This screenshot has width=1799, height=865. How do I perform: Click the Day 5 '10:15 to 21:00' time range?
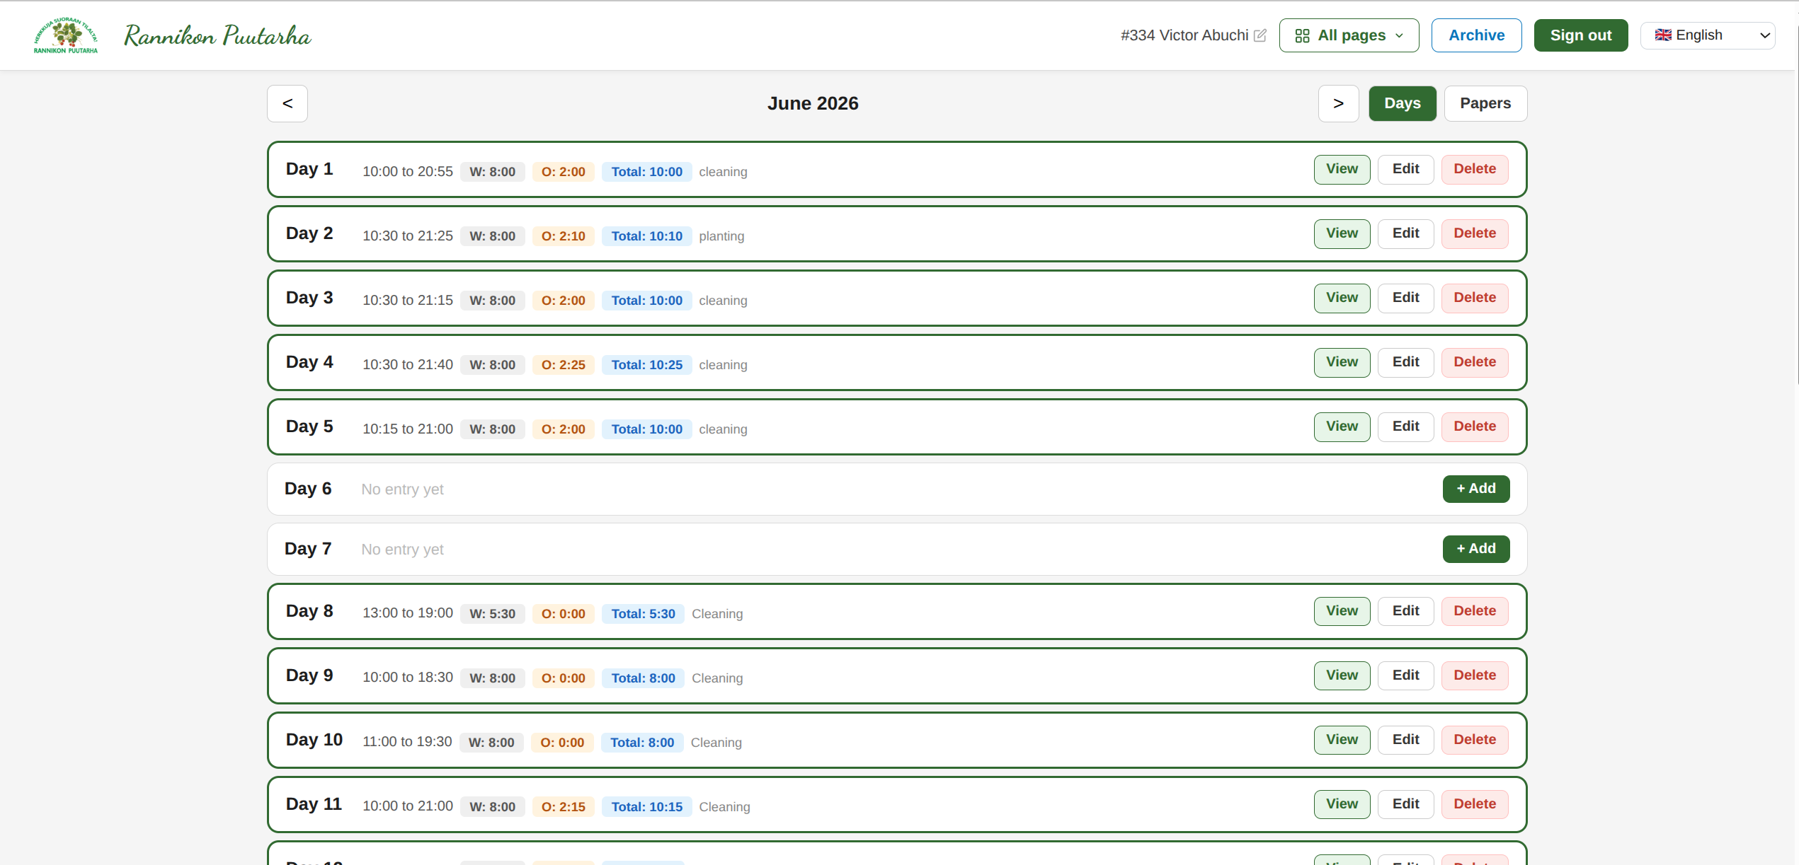pyautogui.click(x=408, y=429)
